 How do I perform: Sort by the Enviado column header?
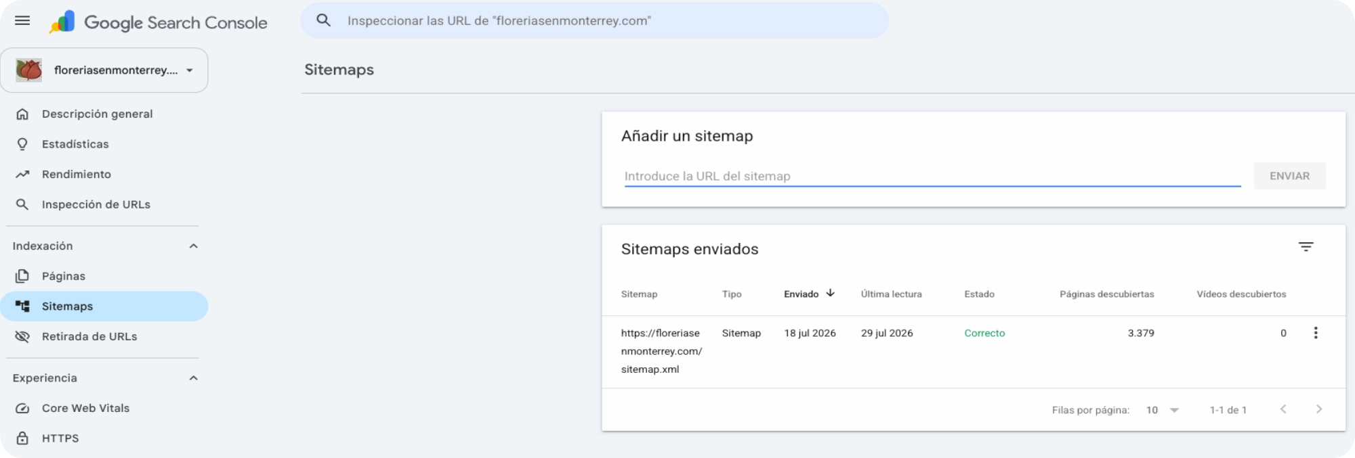pos(801,294)
